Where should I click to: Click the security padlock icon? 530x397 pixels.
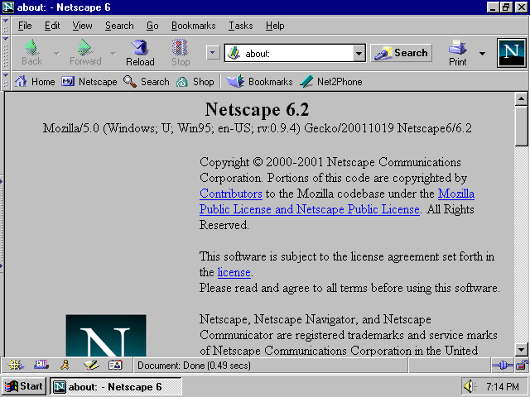point(522,366)
